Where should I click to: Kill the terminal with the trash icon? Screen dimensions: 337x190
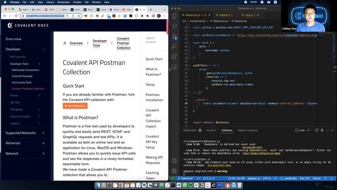[x=322, y=130]
